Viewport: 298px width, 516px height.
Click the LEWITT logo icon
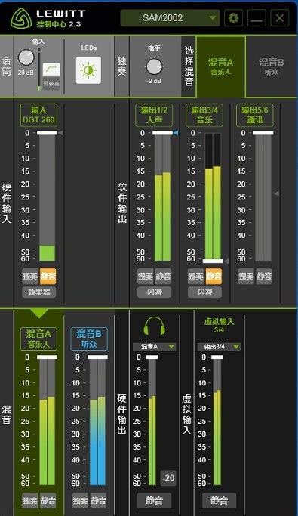(20, 18)
